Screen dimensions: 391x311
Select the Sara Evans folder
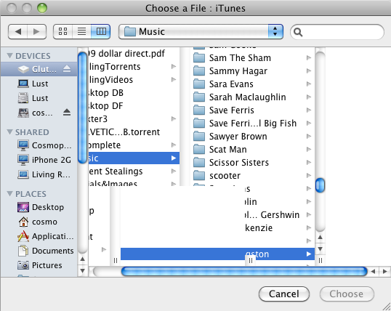pyautogui.click(x=252, y=84)
